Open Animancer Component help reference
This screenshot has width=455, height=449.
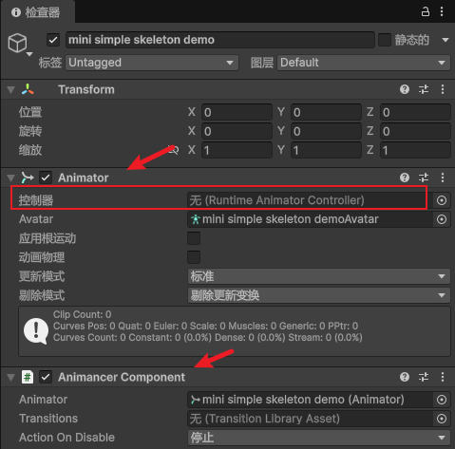coord(405,377)
